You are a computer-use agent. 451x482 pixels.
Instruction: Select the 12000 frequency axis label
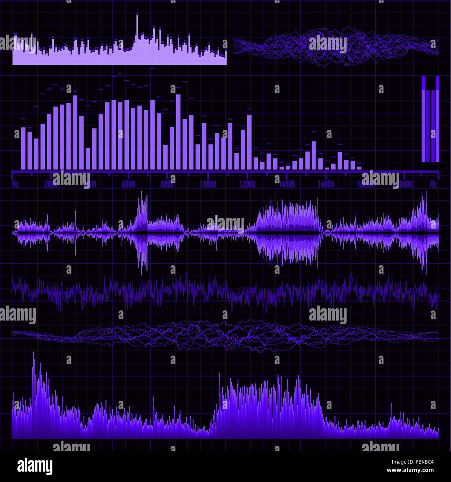(247, 184)
